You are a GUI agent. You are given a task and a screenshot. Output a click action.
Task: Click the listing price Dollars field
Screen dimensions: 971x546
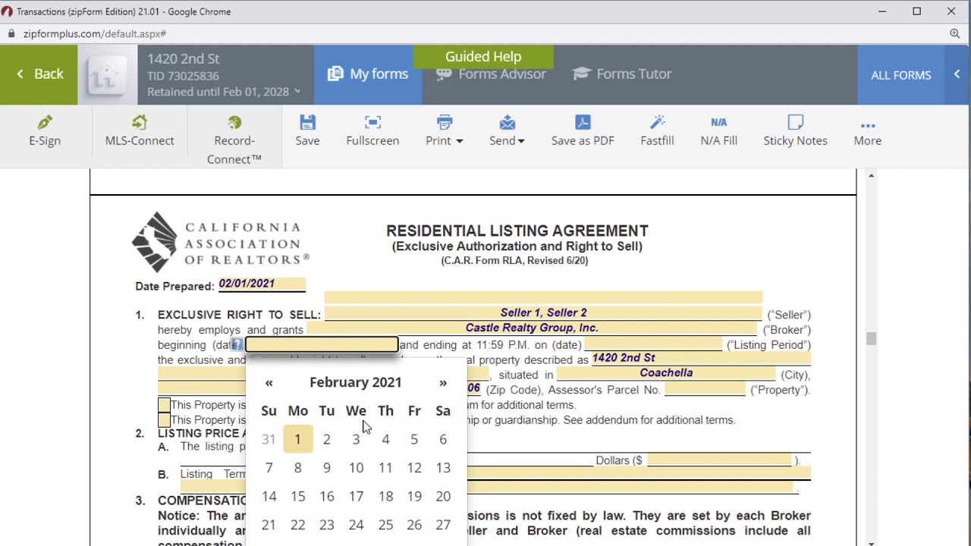pos(719,460)
